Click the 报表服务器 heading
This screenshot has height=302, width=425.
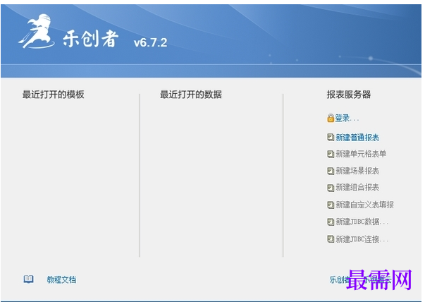click(x=349, y=95)
